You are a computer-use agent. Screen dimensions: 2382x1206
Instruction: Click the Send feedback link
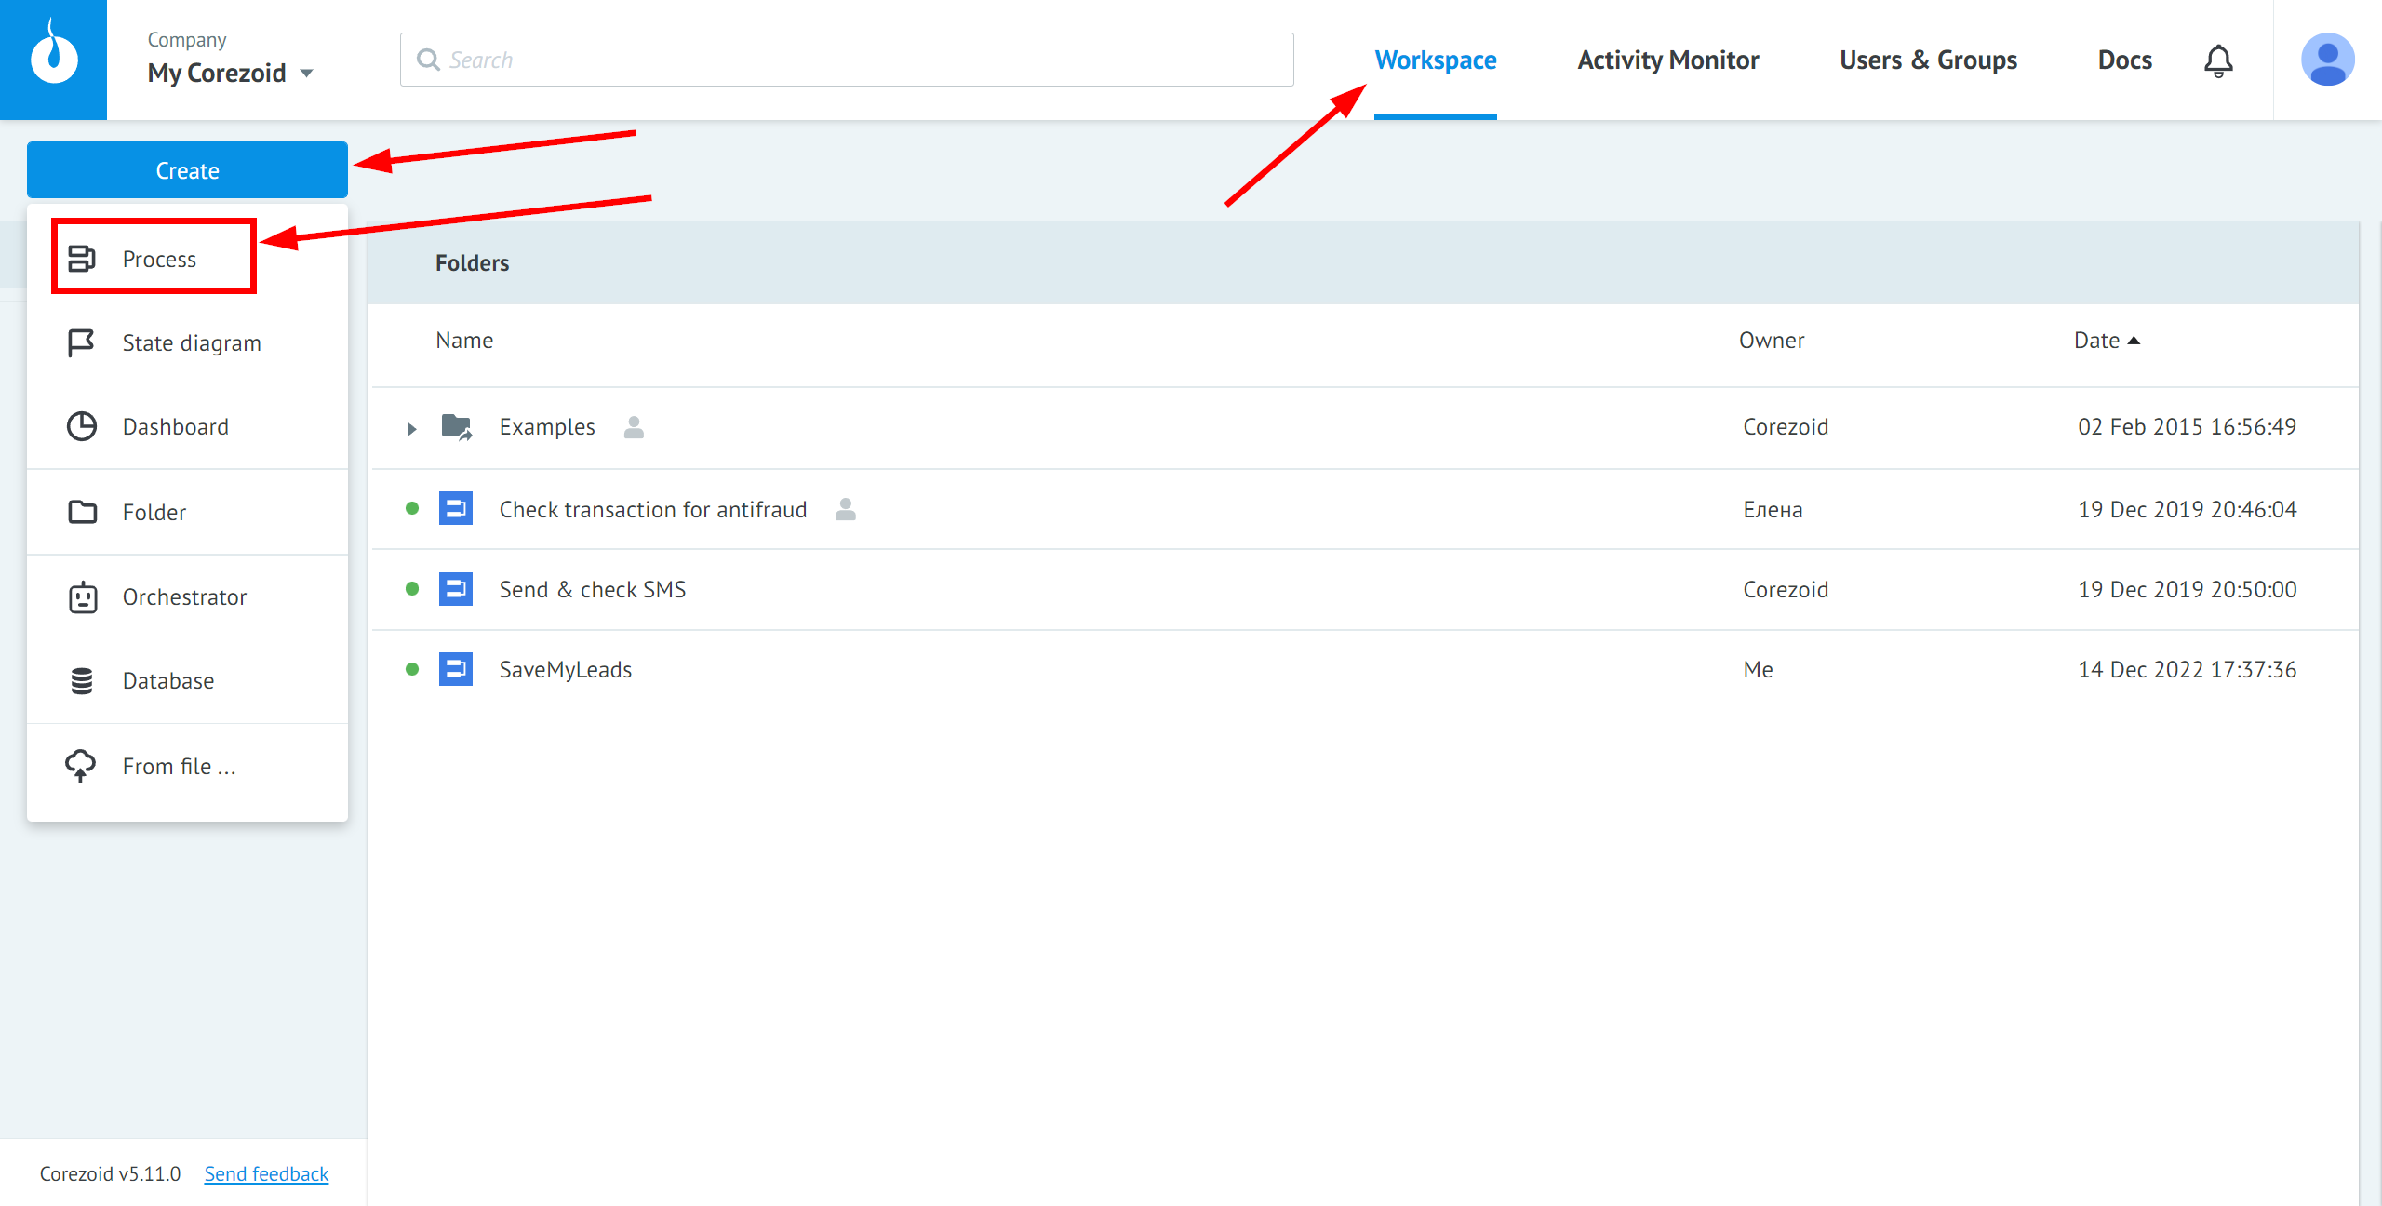[266, 1173]
